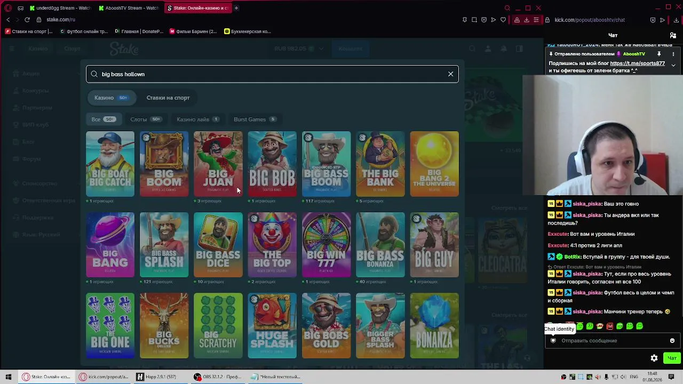Filter results by Burst Games
This screenshot has width=683, height=384.
tap(255, 119)
